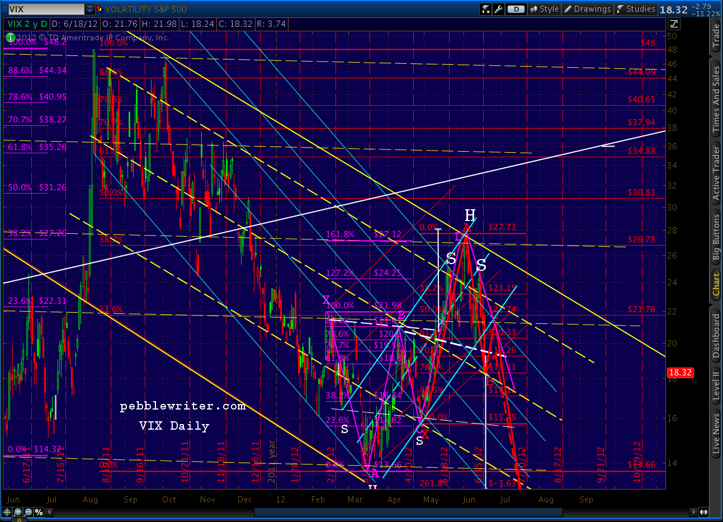Image resolution: width=723 pixels, height=522 pixels.
Task: Click the zoom in magnifier icon
Action: tap(18, 512)
